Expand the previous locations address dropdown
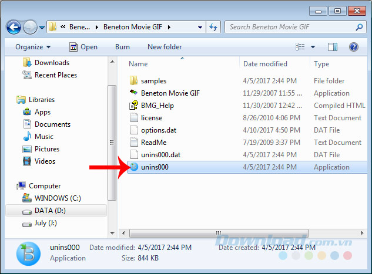372x274 pixels. point(200,28)
